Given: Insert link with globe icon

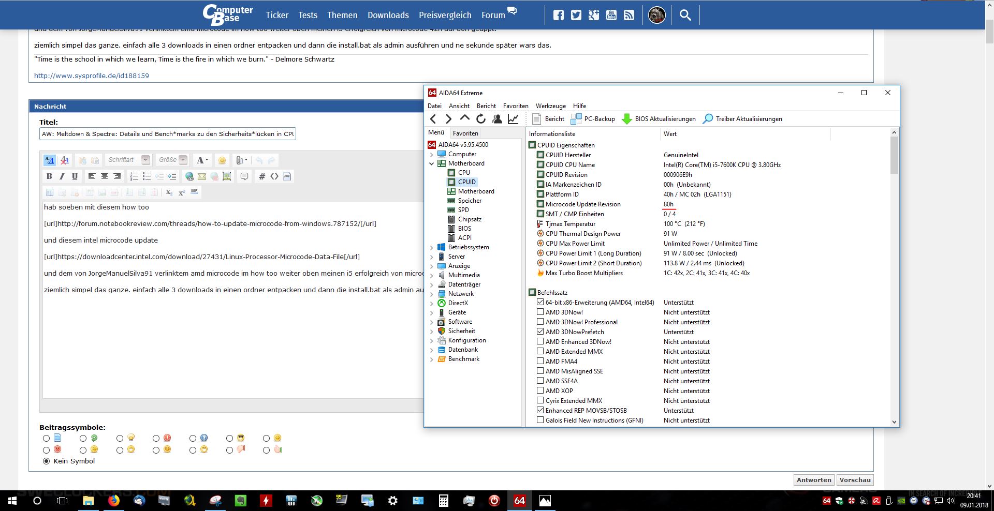Looking at the screenshot, I should [x=189, y=176].
